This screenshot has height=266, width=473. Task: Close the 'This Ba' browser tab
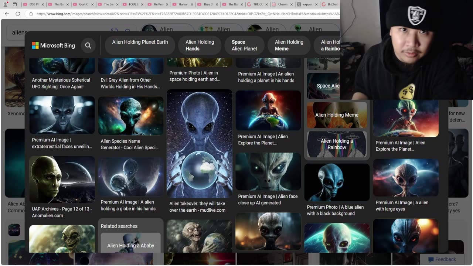(x=67, y=4)
